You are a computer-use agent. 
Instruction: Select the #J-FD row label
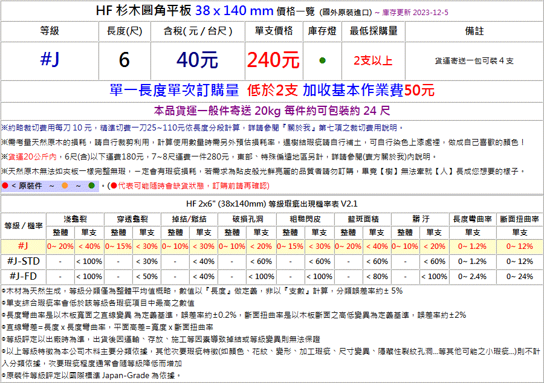pyautogui.click(x=23, y=276)
